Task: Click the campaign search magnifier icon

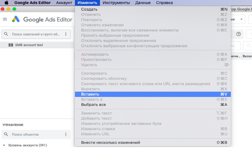Action: [x=6, y=34]
